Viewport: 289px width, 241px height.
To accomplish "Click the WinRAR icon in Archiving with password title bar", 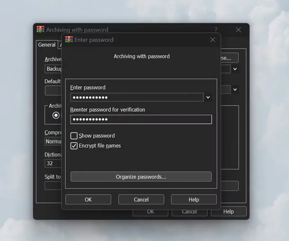I will click(40, 30).
